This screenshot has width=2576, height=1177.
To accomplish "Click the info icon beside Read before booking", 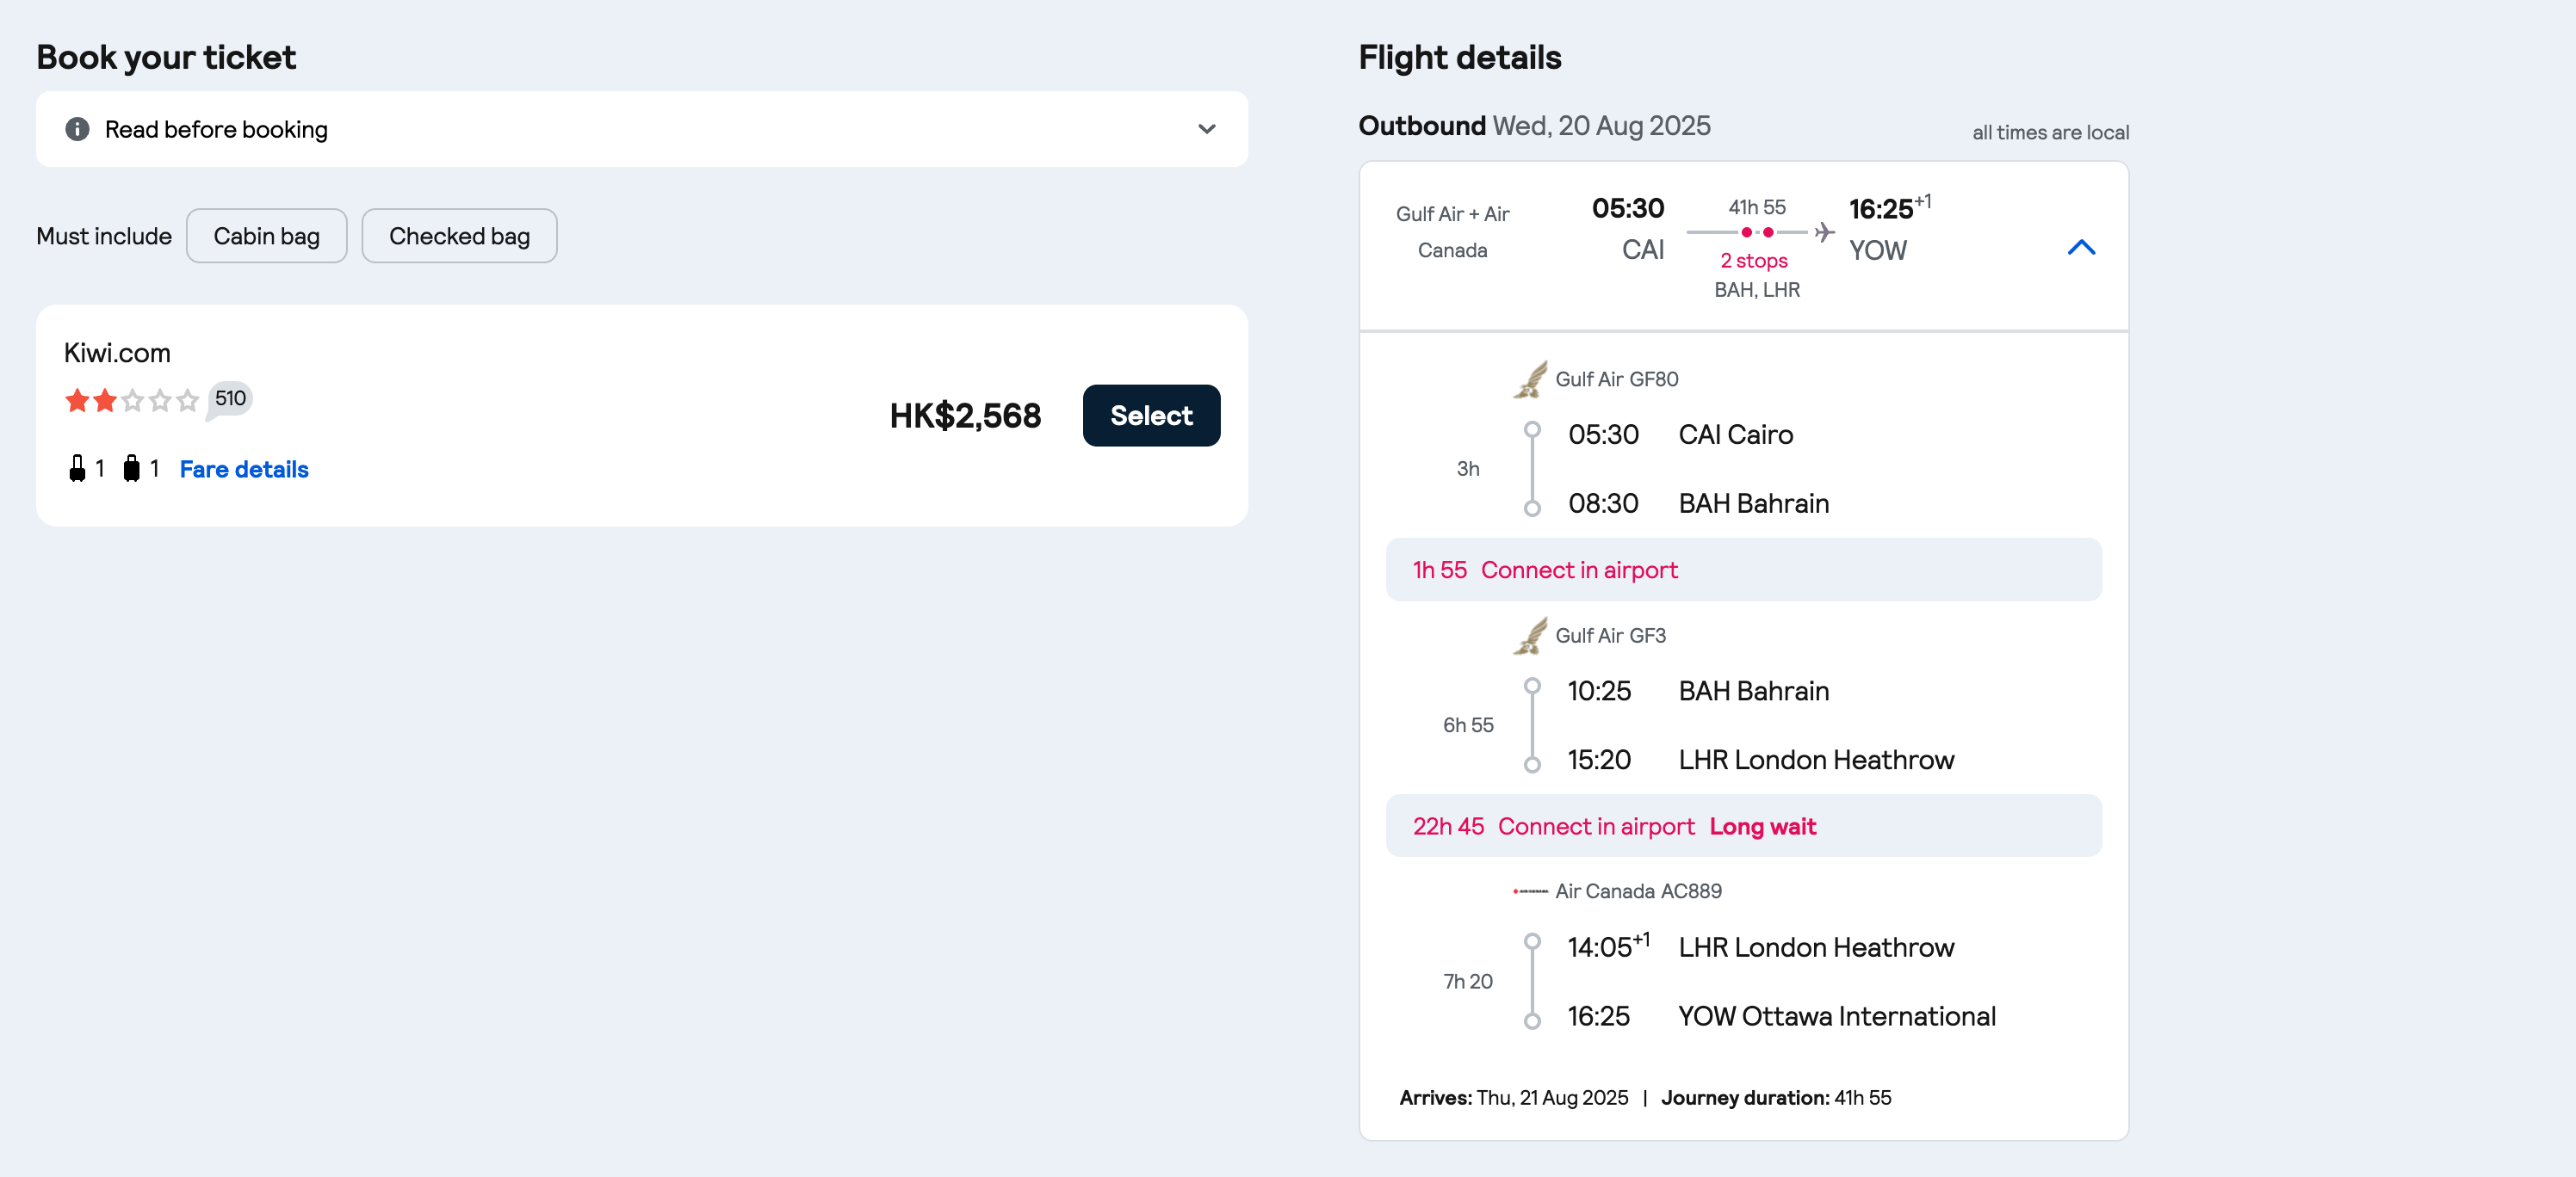I will click(77, 129).
